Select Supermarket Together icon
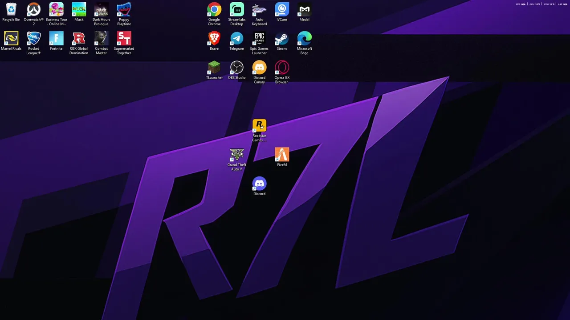The width and height of the screenshot is (570, 320). (124, 43)
